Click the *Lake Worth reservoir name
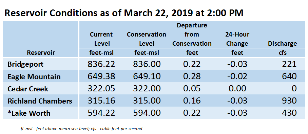 coord(29,113)
